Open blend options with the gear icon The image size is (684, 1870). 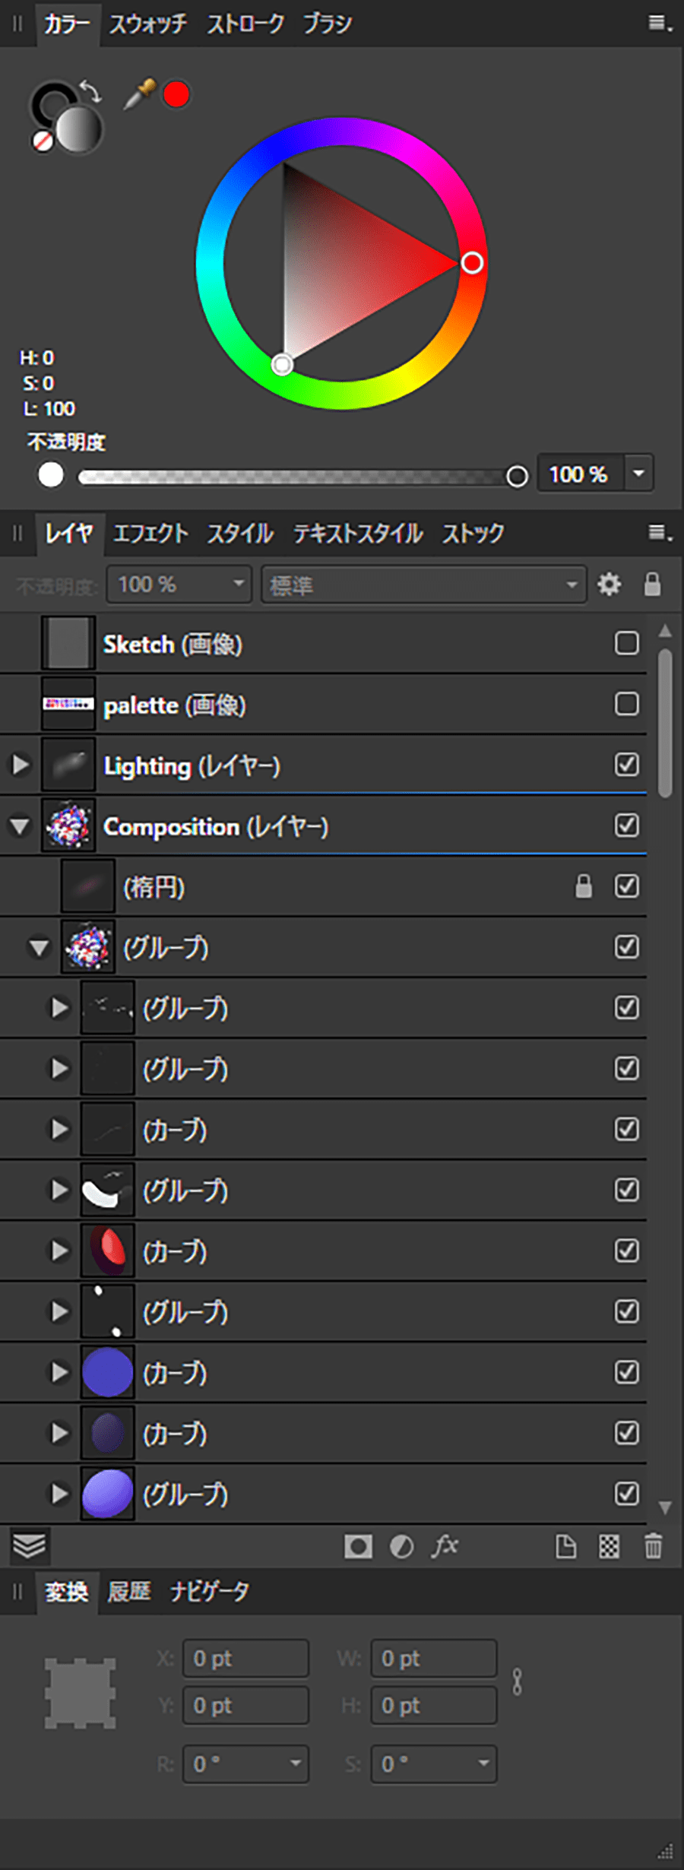pos(609,585)
